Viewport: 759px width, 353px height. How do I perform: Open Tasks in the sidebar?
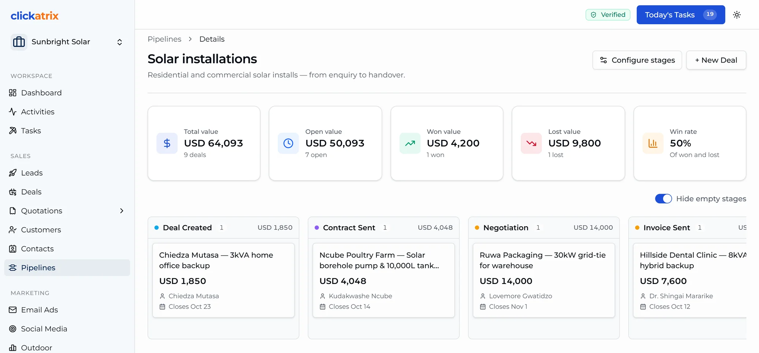click(67, 131)
